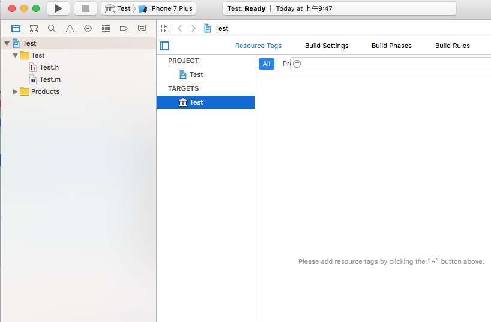491x322 pixels.
Task: Expand the Products folder
Action: [x=15, y=91]
